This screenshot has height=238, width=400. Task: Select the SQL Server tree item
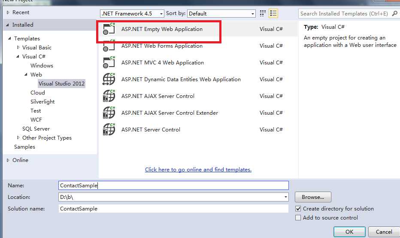click(x=36, y=129)
